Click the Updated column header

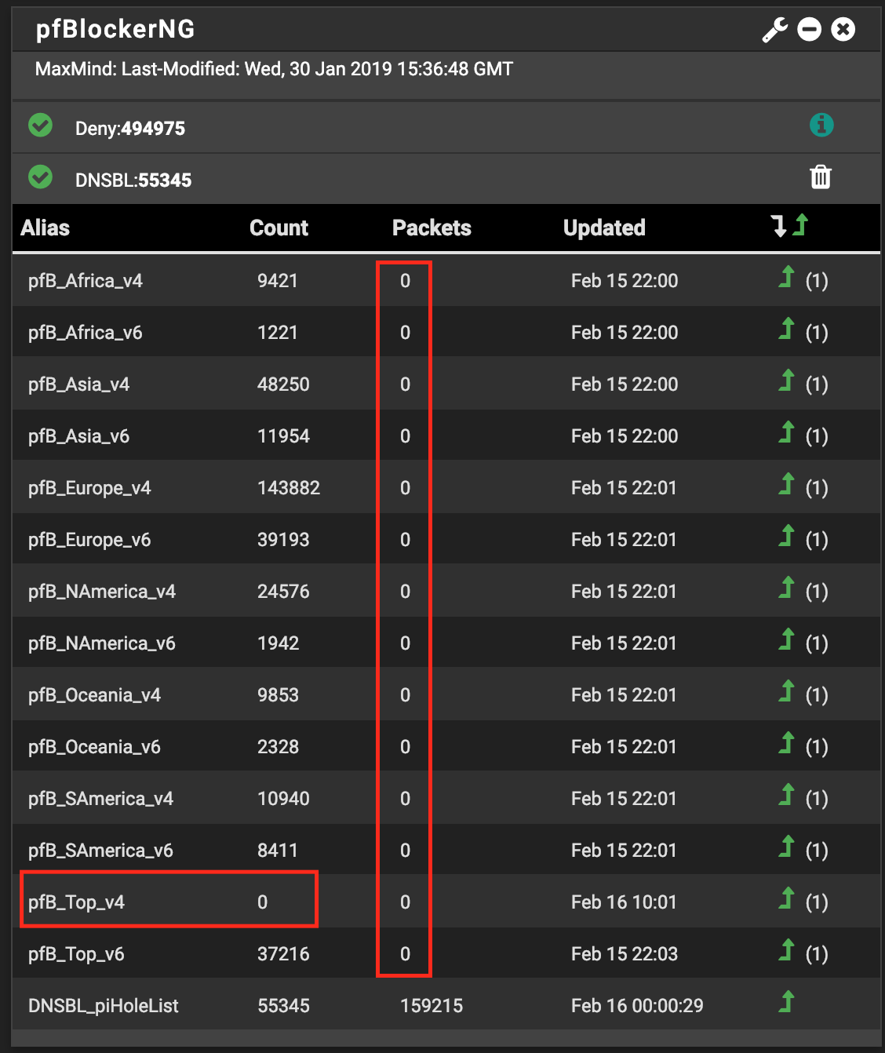(604, 228)
